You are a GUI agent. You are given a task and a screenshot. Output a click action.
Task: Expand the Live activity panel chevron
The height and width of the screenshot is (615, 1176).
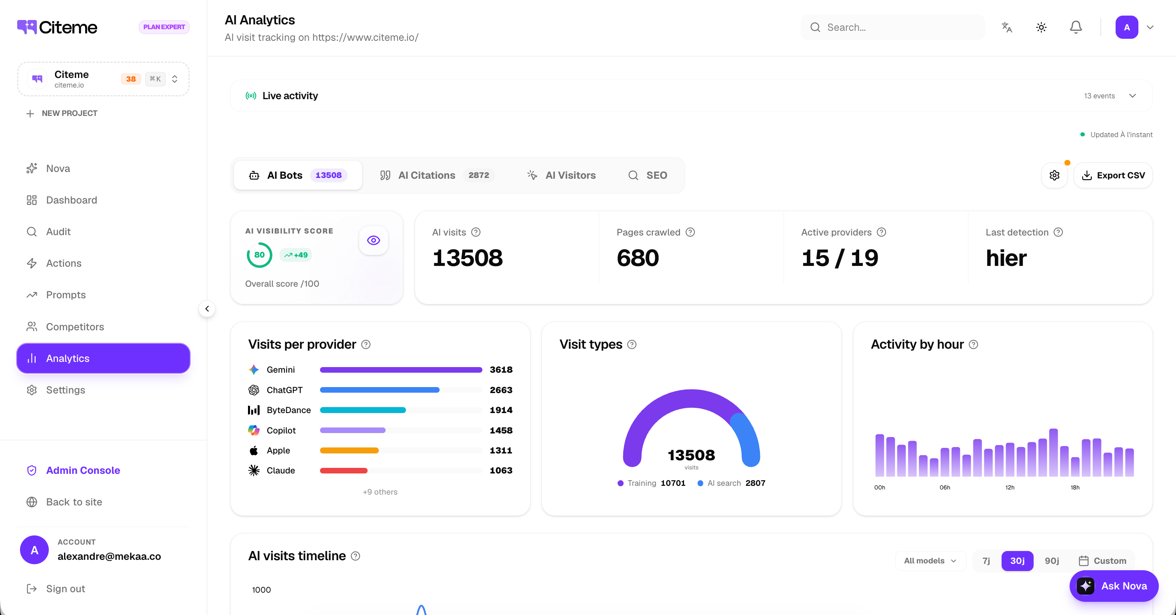pos(1133,96)
